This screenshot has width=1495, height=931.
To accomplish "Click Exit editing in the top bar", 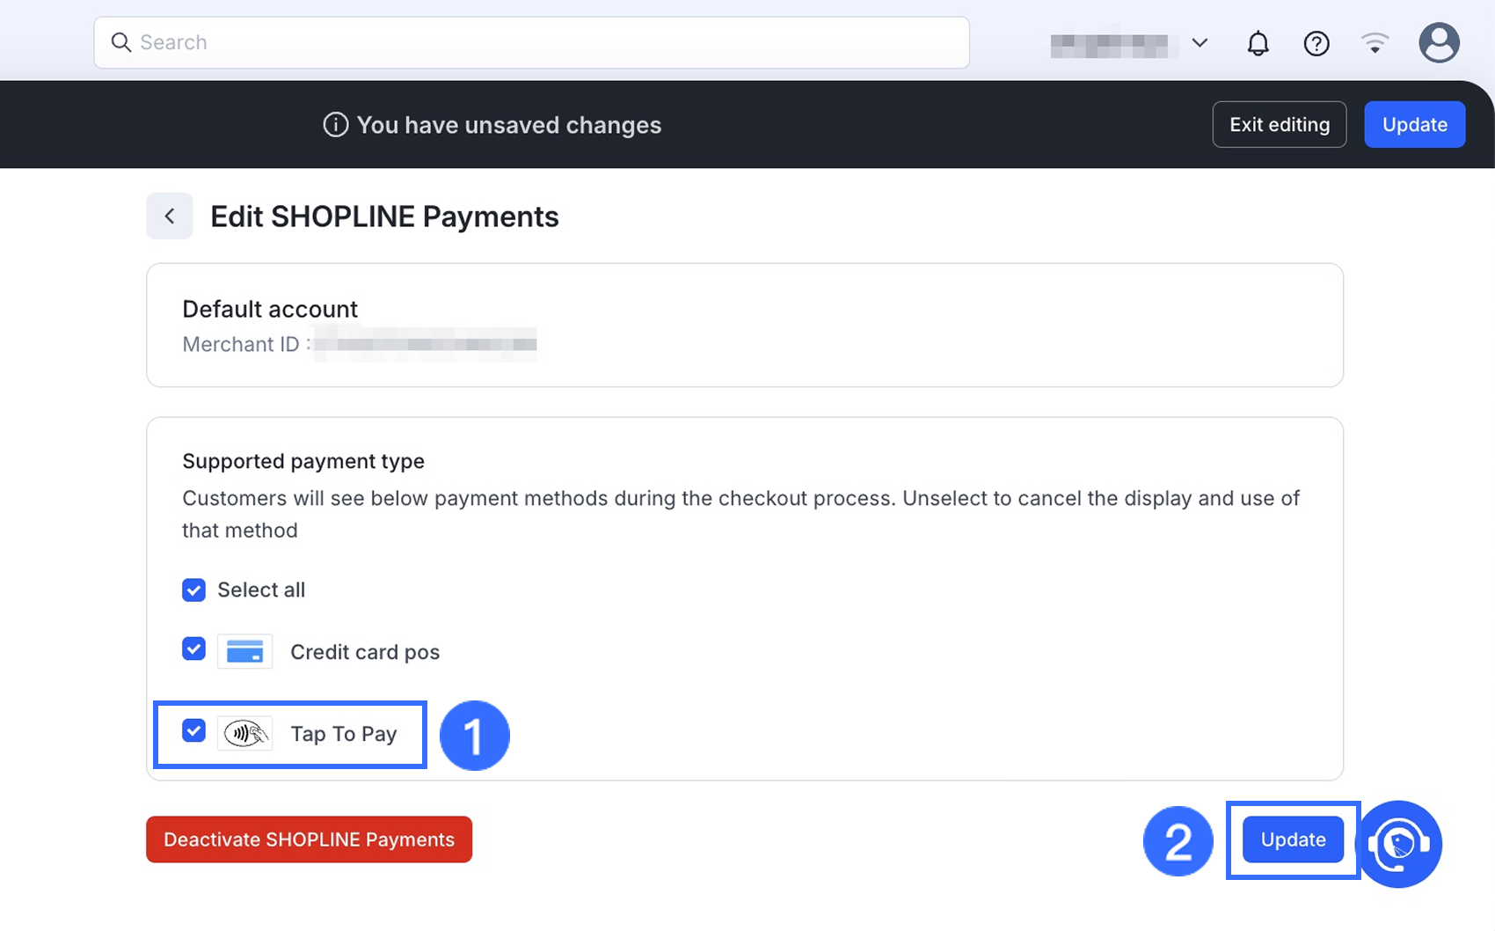I will 1280,124.
